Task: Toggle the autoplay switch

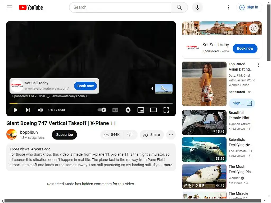Action: (102, 110)
